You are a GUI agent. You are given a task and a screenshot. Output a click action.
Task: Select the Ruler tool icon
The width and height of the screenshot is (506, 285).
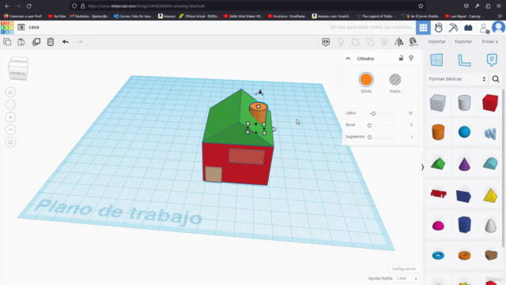pos(464,60)
